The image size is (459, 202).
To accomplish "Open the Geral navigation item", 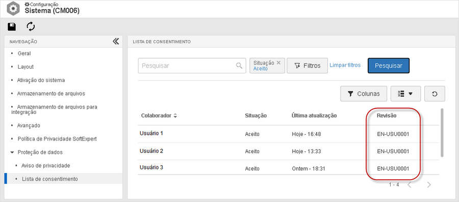I will (x=24, y=53).
